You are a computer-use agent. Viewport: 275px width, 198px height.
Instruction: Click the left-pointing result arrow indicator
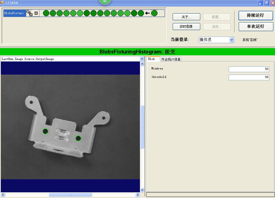(147, 13)
